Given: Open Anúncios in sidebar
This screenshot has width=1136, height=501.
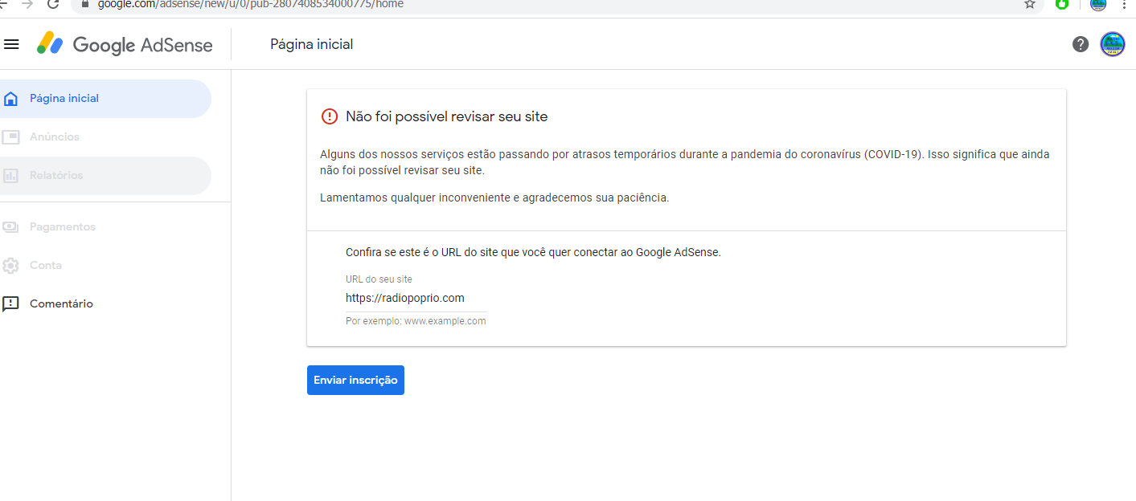Looking at the screenshot, I should pos(105,137).
